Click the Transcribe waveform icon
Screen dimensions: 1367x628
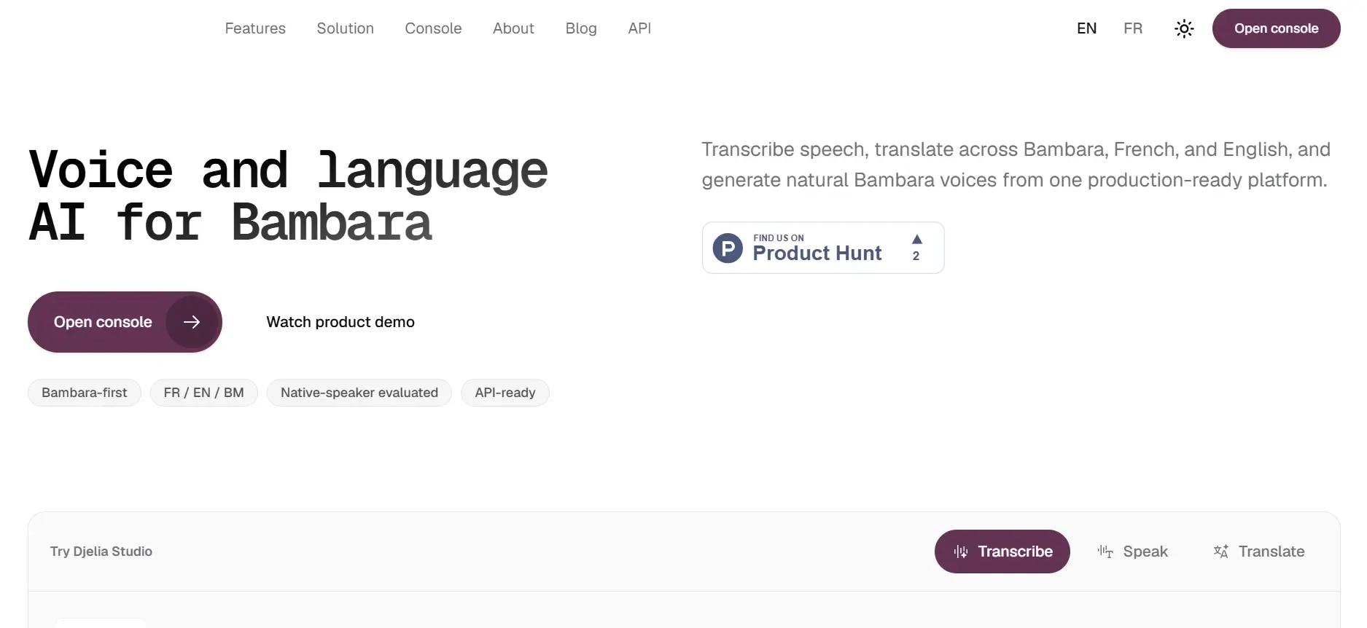click(961, 552)
